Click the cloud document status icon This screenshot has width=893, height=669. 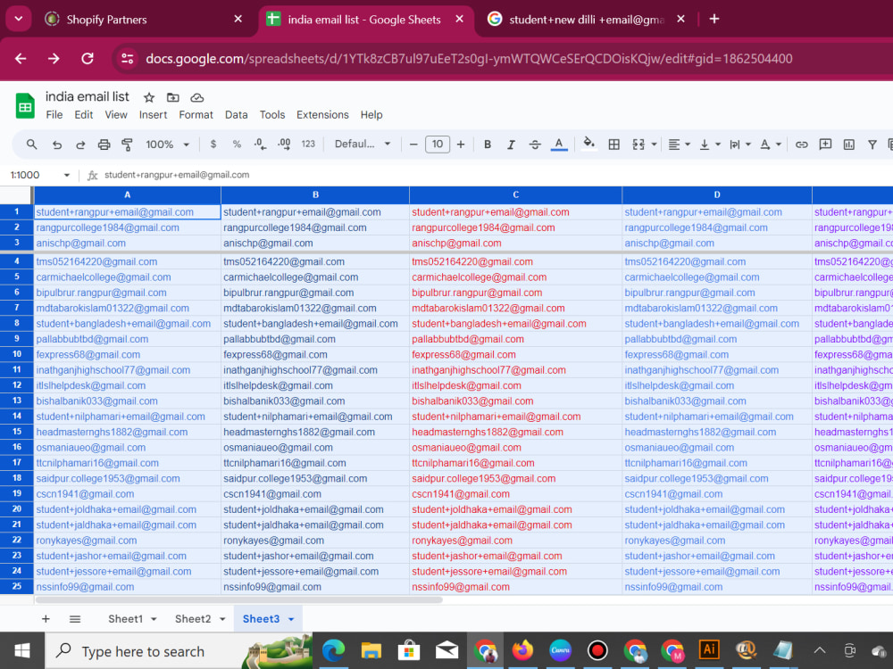tap(197, 98)
